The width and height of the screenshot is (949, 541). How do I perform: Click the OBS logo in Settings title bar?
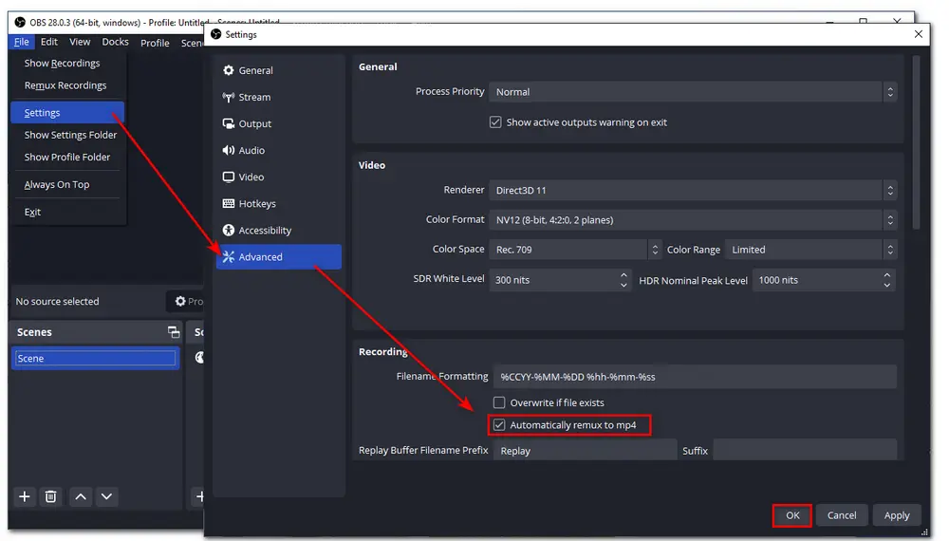tap(215, 34)
